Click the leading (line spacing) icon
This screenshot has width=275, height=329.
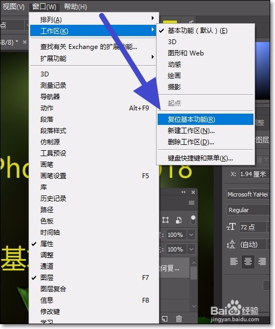[231, 244]
